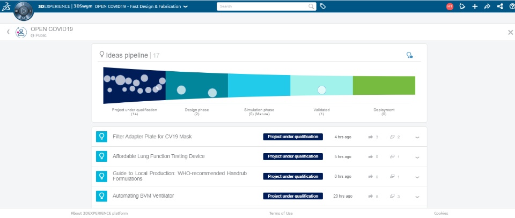Open the Affordable Lung Function Testing Device idea
This screenshot has height=218, width=515.
(159, 156)
